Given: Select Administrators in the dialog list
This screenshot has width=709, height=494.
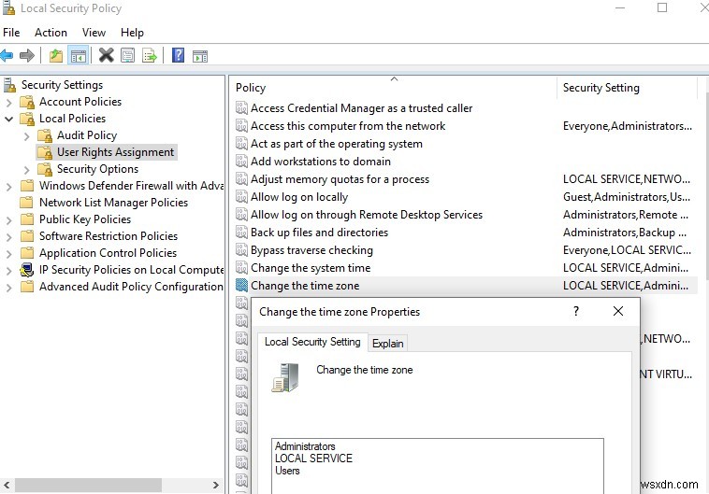Looking at the screenshot, I should point(305,446).
